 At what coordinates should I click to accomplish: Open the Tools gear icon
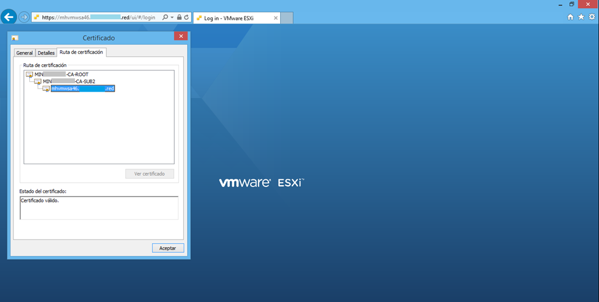(x=591, y=17)
